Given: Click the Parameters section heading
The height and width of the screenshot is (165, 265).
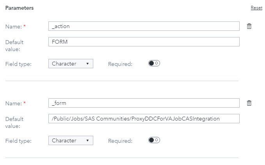Looking at the screenshot, I should 19,8.
